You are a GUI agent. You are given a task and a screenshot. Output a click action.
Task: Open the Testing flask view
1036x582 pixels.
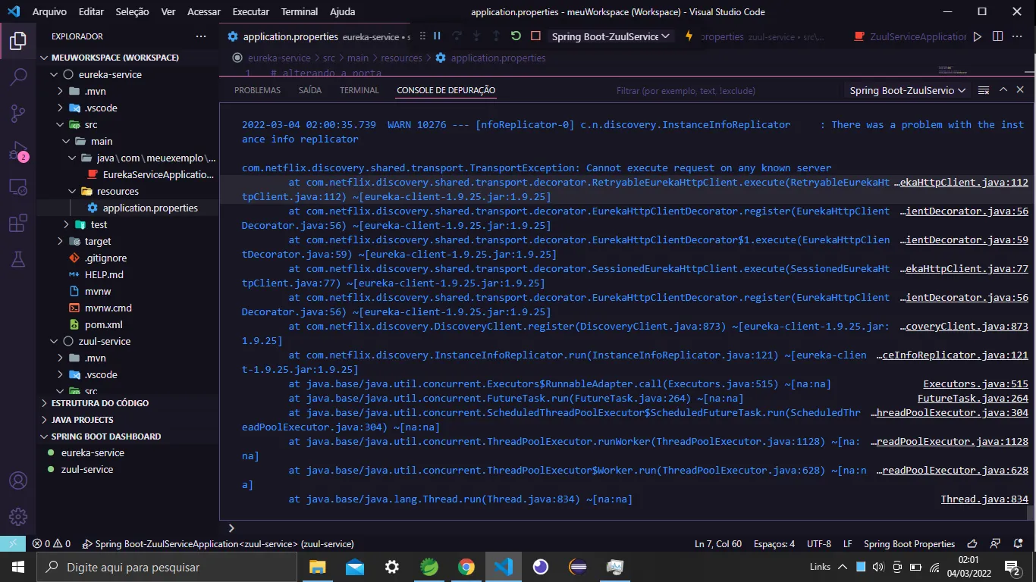pyautogui.click(x=18, y=260)
